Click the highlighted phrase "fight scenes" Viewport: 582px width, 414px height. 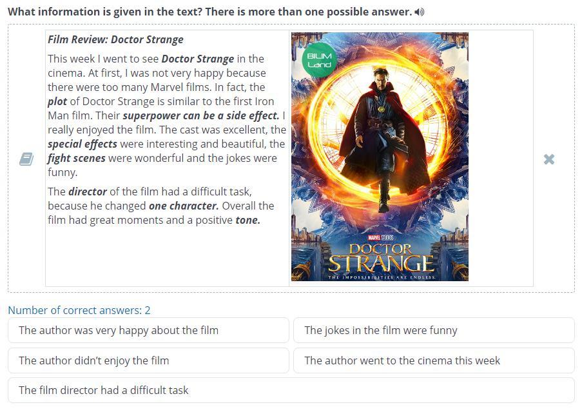77,158
